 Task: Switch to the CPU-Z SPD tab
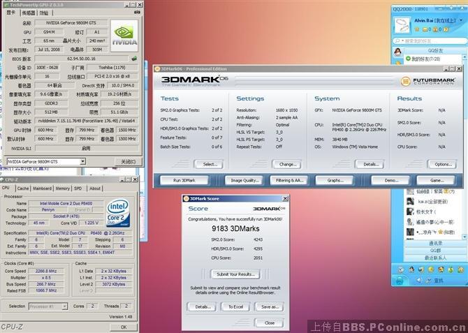(78, 188)
